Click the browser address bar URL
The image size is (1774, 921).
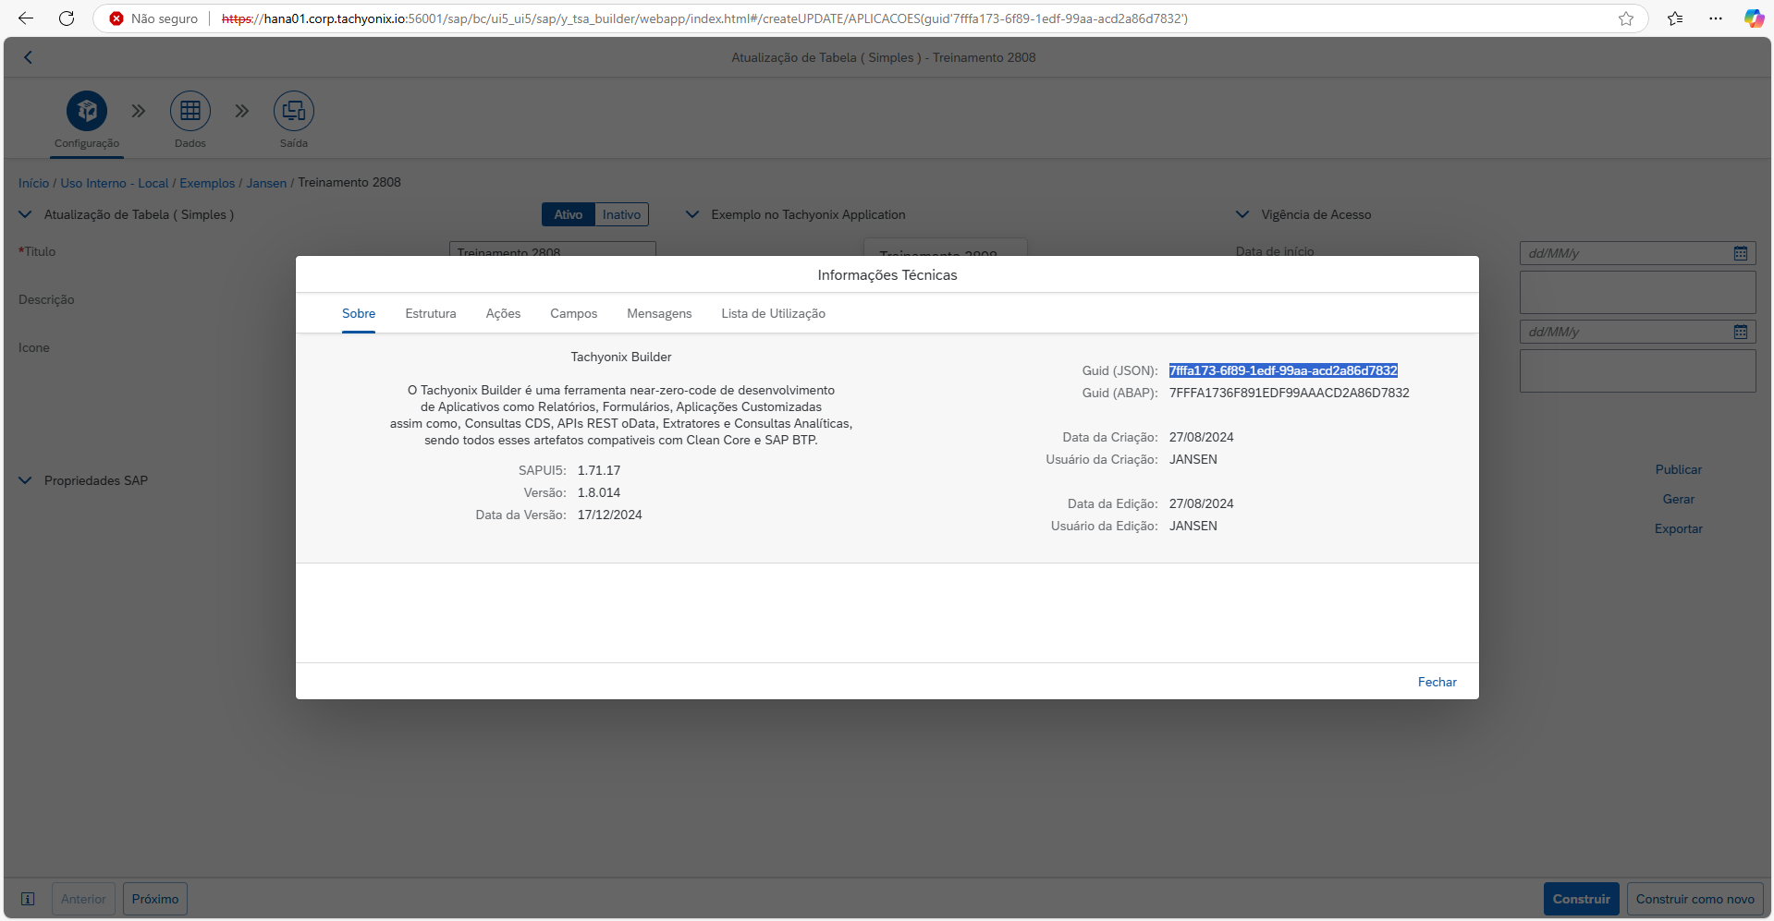click(x=704, y=18)
